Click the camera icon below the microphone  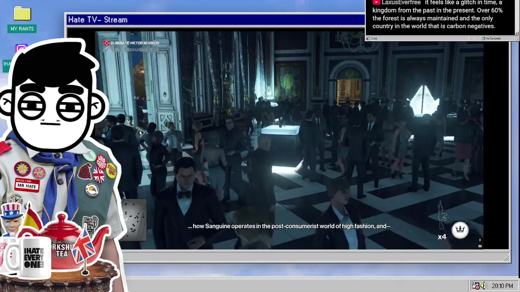click(x=480, y=246)
